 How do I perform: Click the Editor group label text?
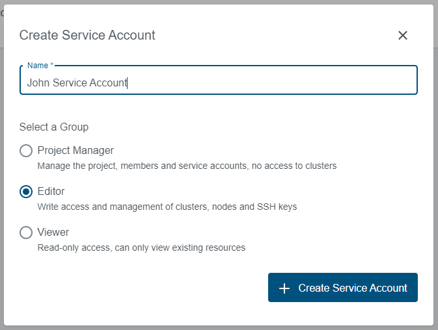(51, 191)
